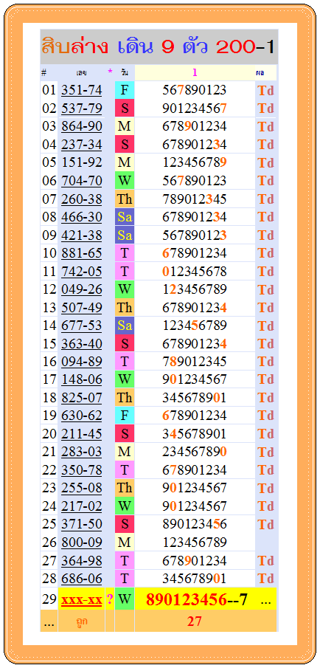This screenshot has width=320, height=668.
Task: Click the Td result in row 01
Action: point(265,90)
